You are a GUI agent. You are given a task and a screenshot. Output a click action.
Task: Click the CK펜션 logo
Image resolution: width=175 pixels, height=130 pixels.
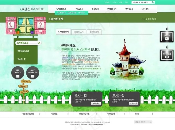(25, 9)
